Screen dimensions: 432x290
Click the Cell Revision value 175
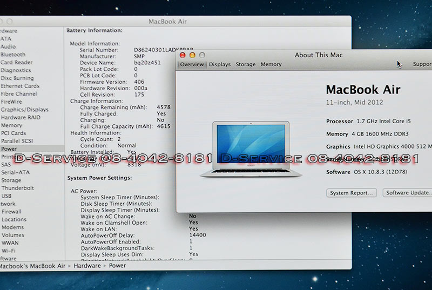click(139, 95)
